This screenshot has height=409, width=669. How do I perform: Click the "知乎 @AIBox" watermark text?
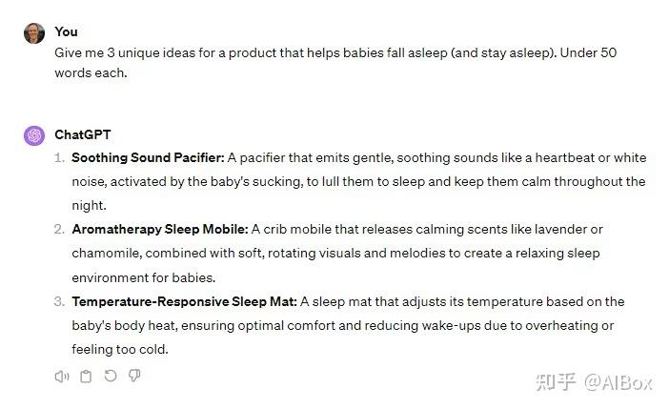click(595, 382)
